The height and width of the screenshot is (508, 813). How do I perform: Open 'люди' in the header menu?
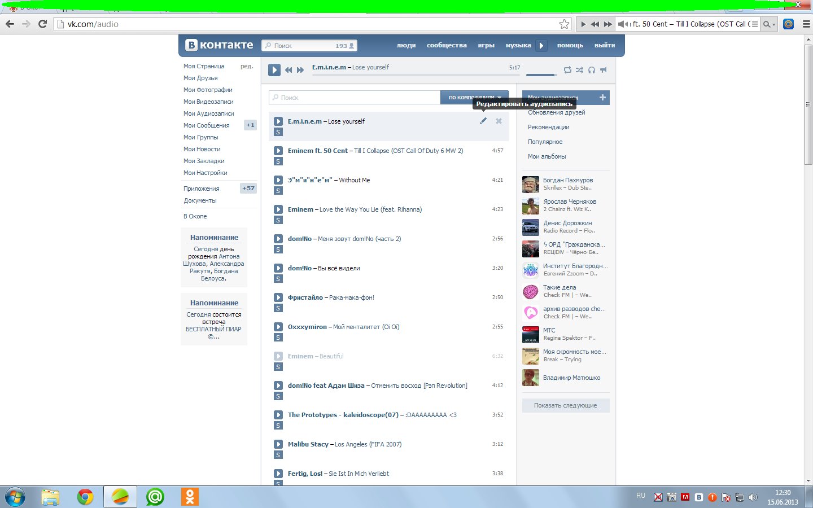406,45
